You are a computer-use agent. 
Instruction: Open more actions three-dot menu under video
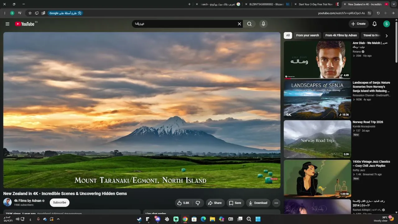pos(276,203)
